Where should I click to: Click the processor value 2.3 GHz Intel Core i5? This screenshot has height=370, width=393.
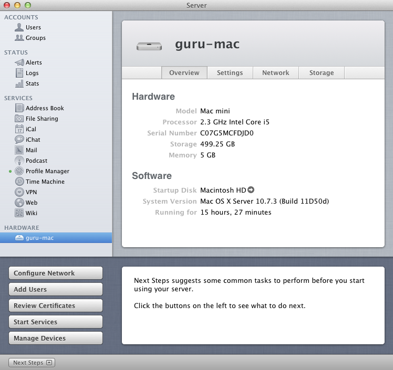pos(235,122)
